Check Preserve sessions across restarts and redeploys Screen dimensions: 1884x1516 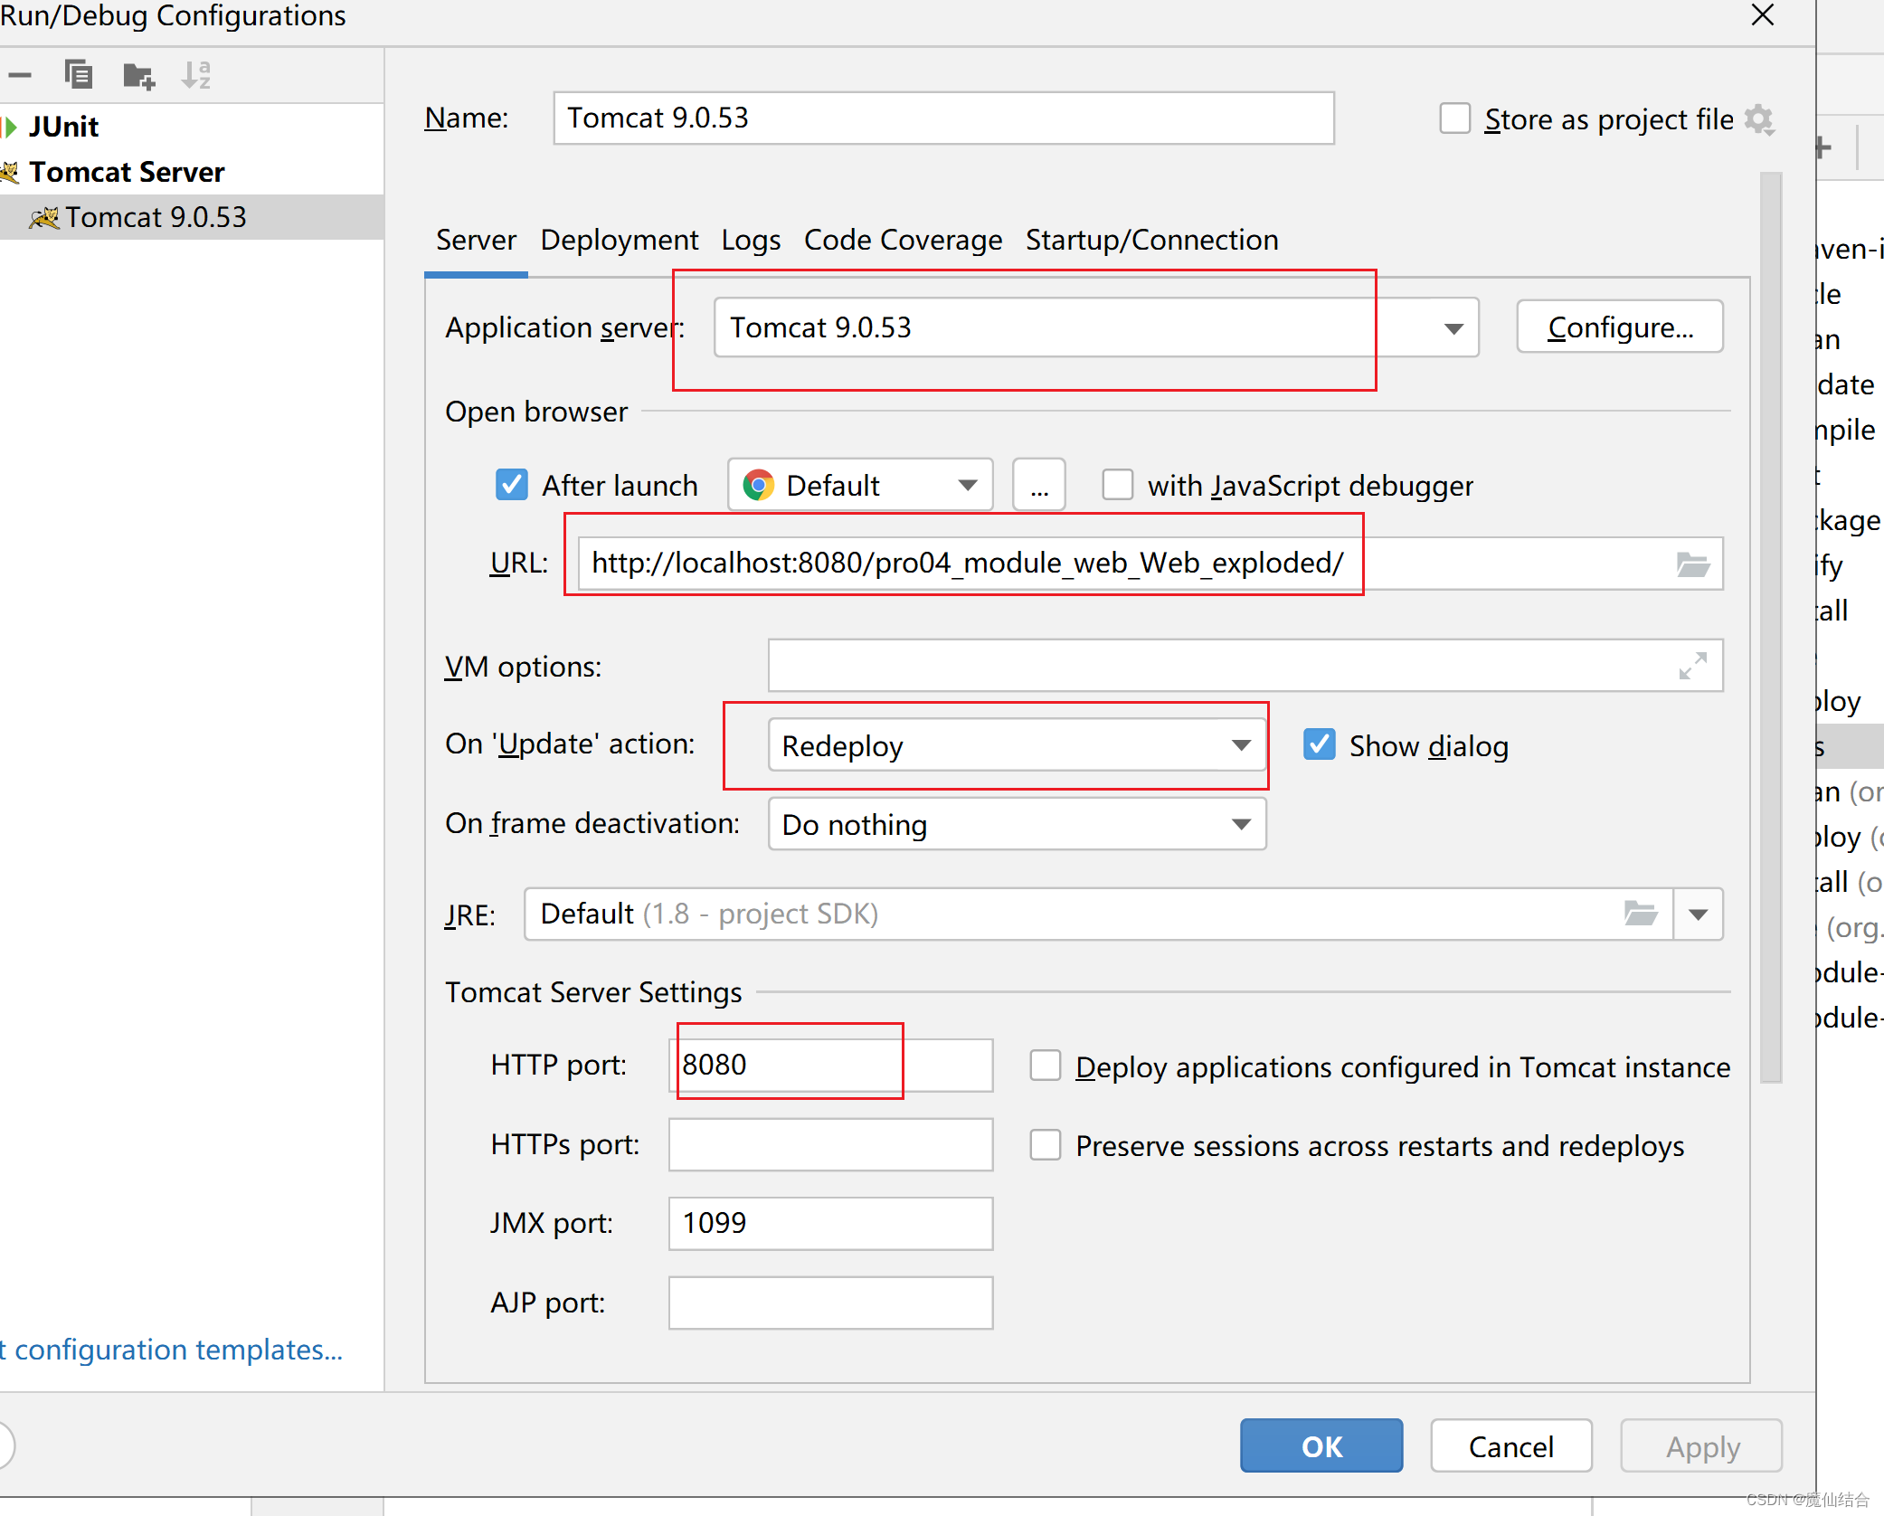point(1046,1145)
